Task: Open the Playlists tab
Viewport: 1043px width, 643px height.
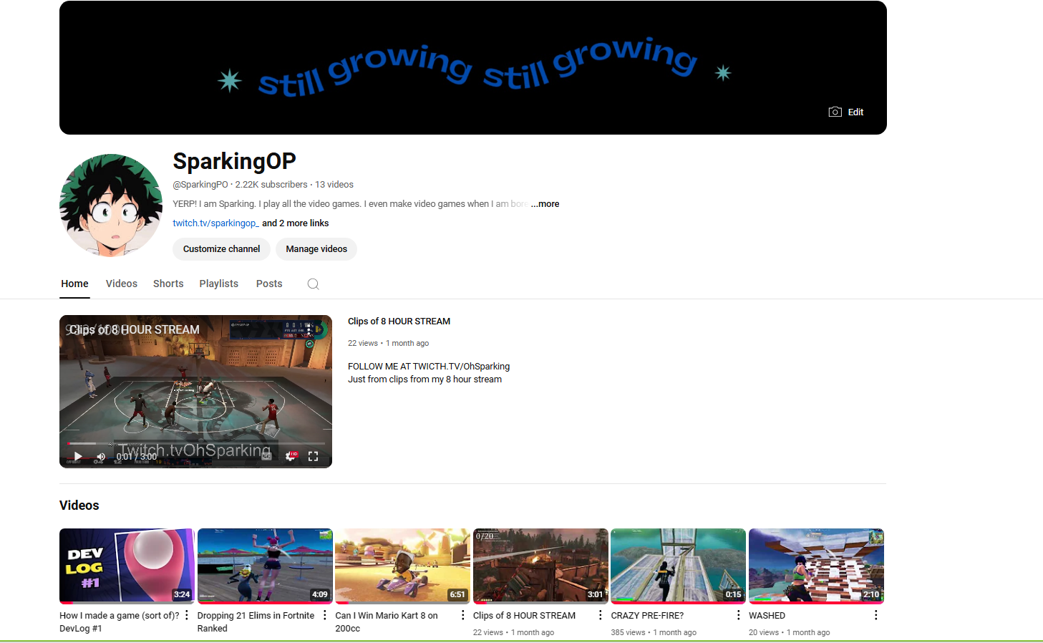Action: pyautogui.click(x=219, y=284)
